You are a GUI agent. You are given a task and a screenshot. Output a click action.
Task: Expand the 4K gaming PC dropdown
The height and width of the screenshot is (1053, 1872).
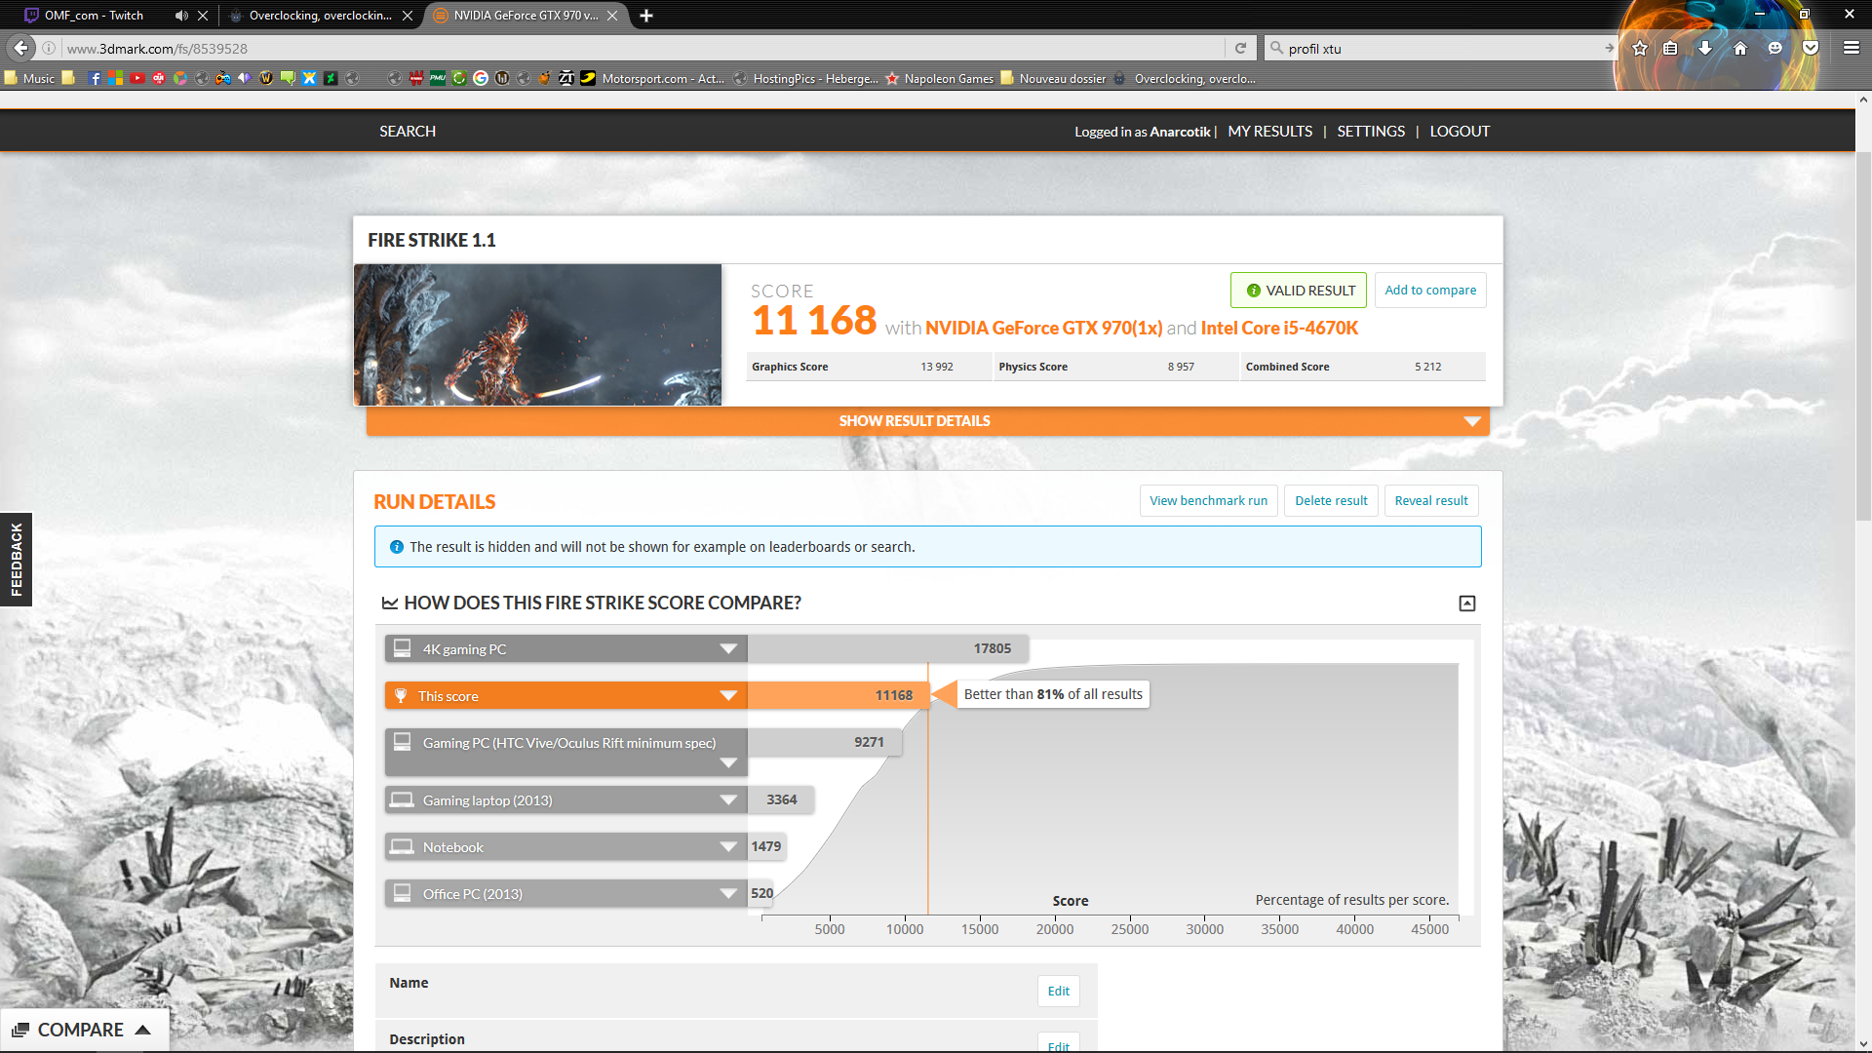pos(727,649)
